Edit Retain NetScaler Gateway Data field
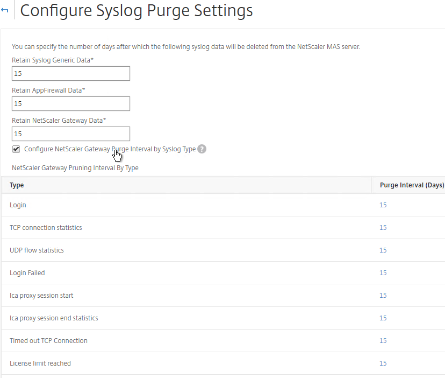 [71, 134]
